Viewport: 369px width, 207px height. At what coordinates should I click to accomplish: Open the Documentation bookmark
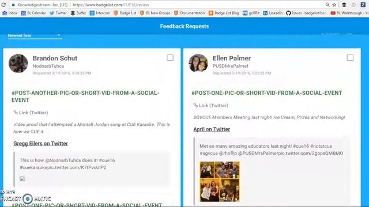[x=190, y=13]
